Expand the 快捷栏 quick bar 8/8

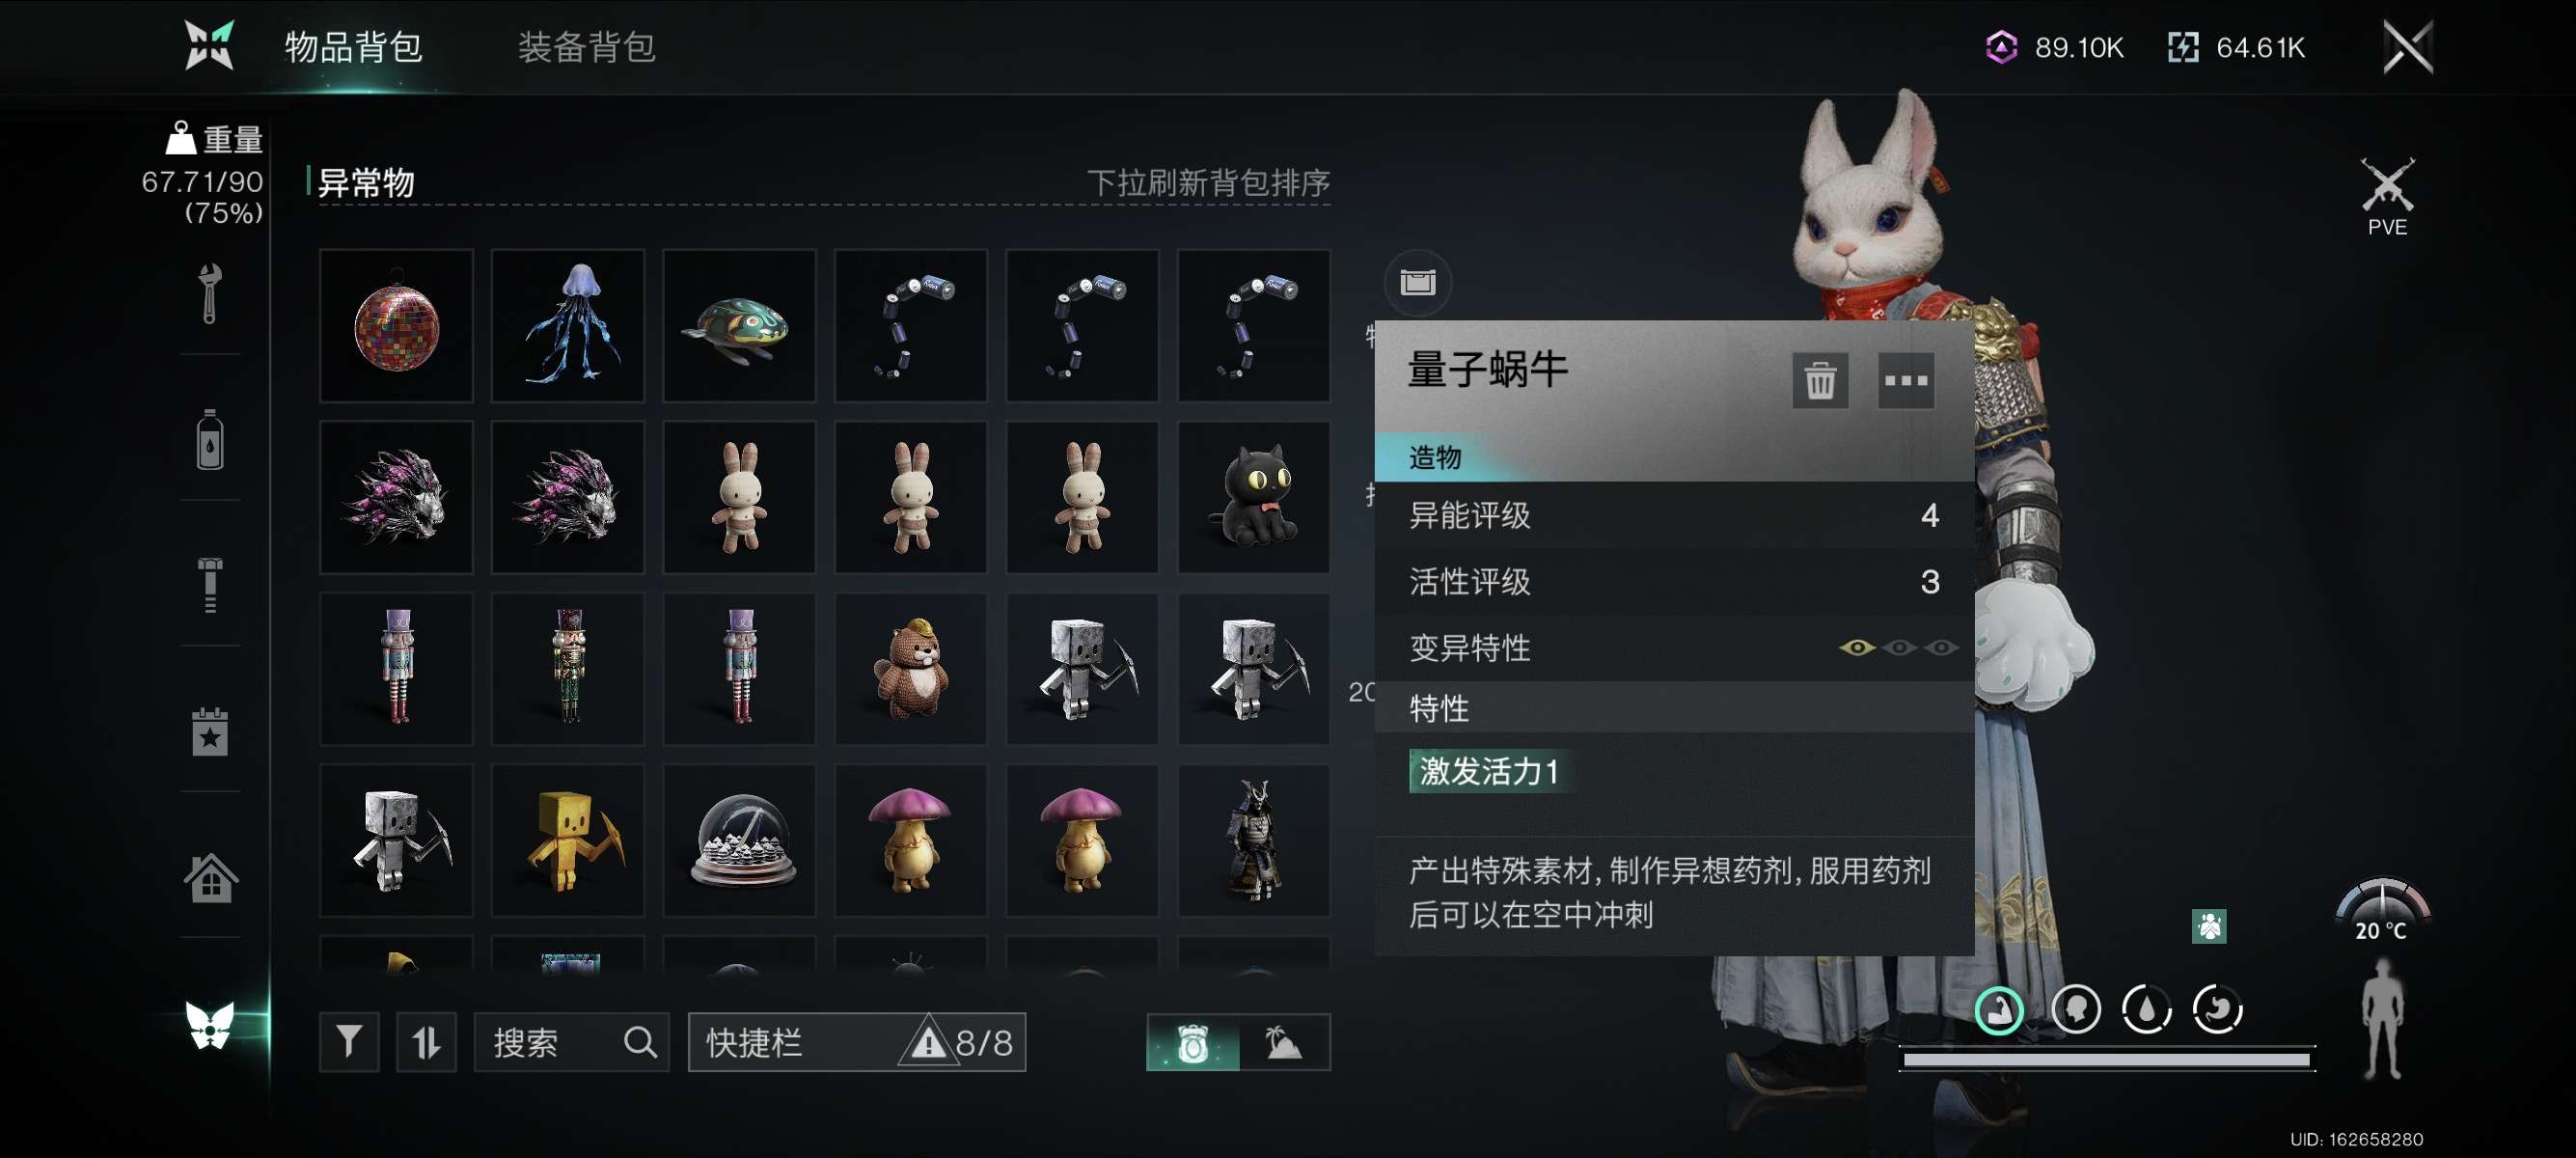857,1042
